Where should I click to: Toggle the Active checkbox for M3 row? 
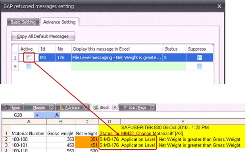pyautogui.click(x=29, y=57)
